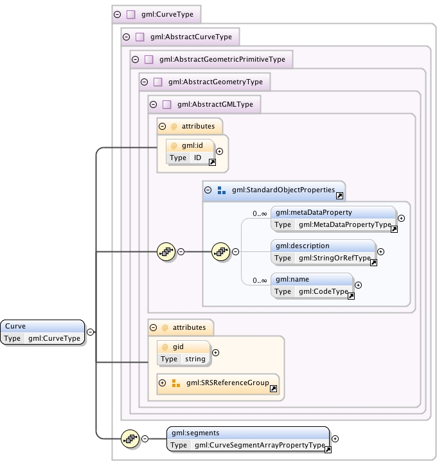437x461 pixels.
Task: Click 0..∞ cardinality above gml:metaDataProperty
Action: click(x=260, y=213)
